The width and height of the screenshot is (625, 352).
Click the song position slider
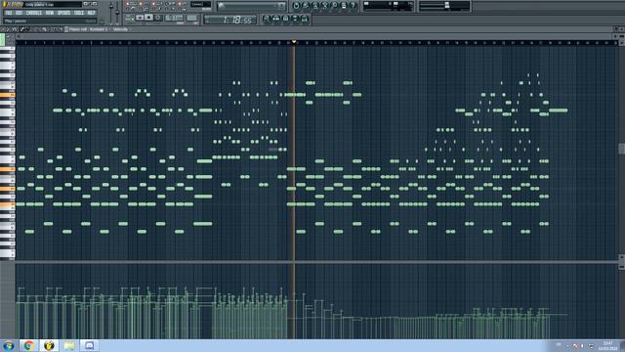[x=251, y=6]
